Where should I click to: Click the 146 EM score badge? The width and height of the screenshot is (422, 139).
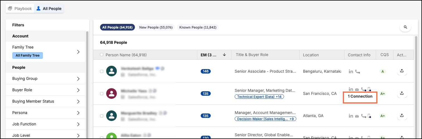pyautogui.click(x=206, y=71)
